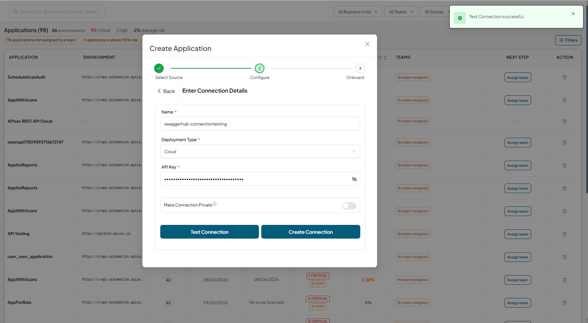Click the sort arrows next to TEAMS column
Viewport: 588px width, 323px height.
point(385,57)
